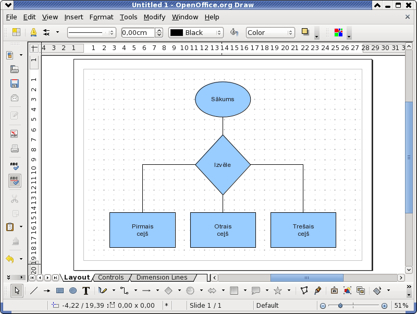Choose the Connector tool

[x=125, y=291]
